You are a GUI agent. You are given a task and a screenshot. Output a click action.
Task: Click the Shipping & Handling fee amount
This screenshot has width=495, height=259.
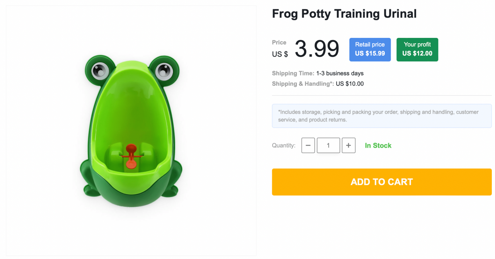click(x=349, y=83)
